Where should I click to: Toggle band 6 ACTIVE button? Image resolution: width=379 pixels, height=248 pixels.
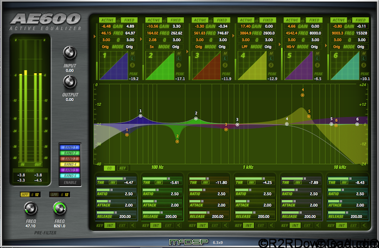point(339,20)
